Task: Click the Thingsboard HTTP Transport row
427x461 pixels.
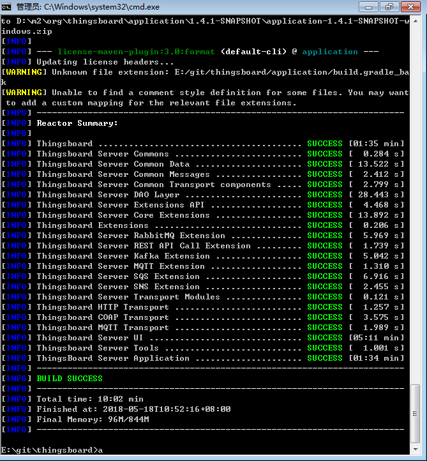Action: (203, 307)
